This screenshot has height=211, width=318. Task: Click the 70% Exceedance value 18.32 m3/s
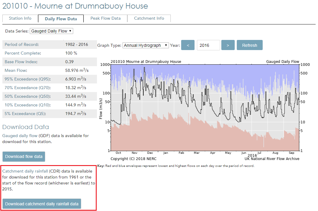click(x=76, y=88)
